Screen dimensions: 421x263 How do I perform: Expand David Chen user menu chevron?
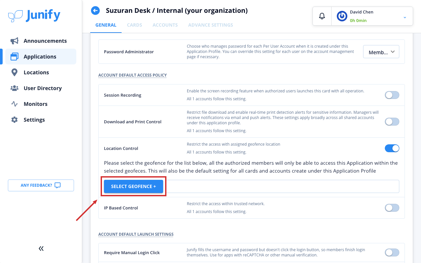coord(405,17)
